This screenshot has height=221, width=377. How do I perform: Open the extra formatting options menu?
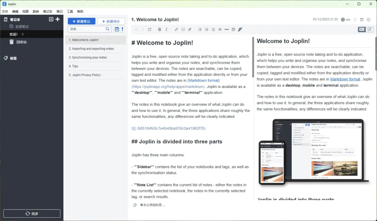coord(227,29)
